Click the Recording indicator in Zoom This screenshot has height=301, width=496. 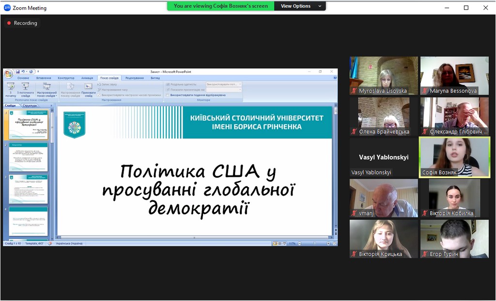tap(22, 23)
